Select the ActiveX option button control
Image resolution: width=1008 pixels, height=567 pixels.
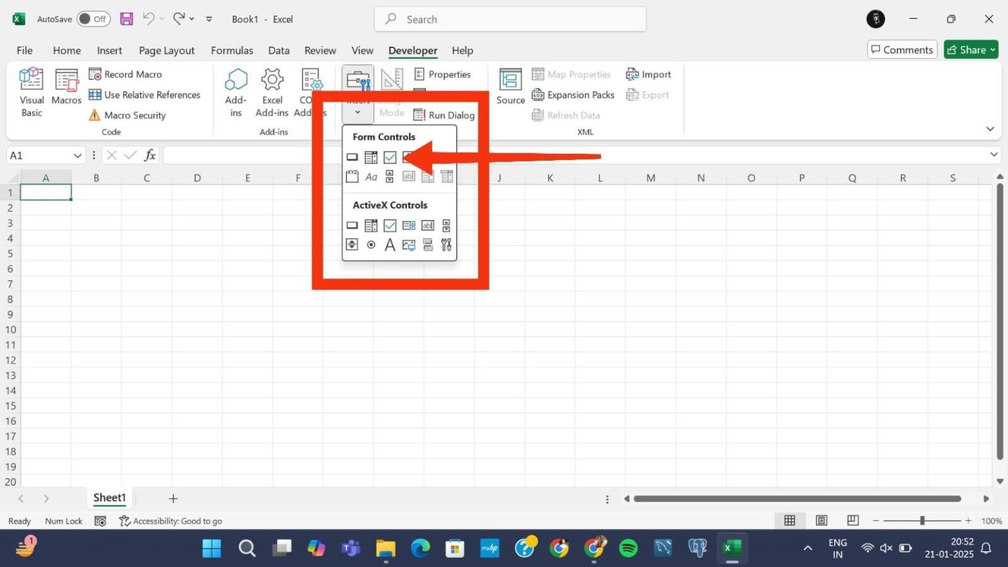[371, 245]
